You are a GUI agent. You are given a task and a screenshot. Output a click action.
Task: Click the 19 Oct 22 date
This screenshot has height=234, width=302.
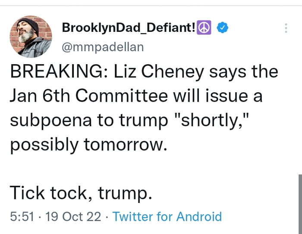(73, 216)
